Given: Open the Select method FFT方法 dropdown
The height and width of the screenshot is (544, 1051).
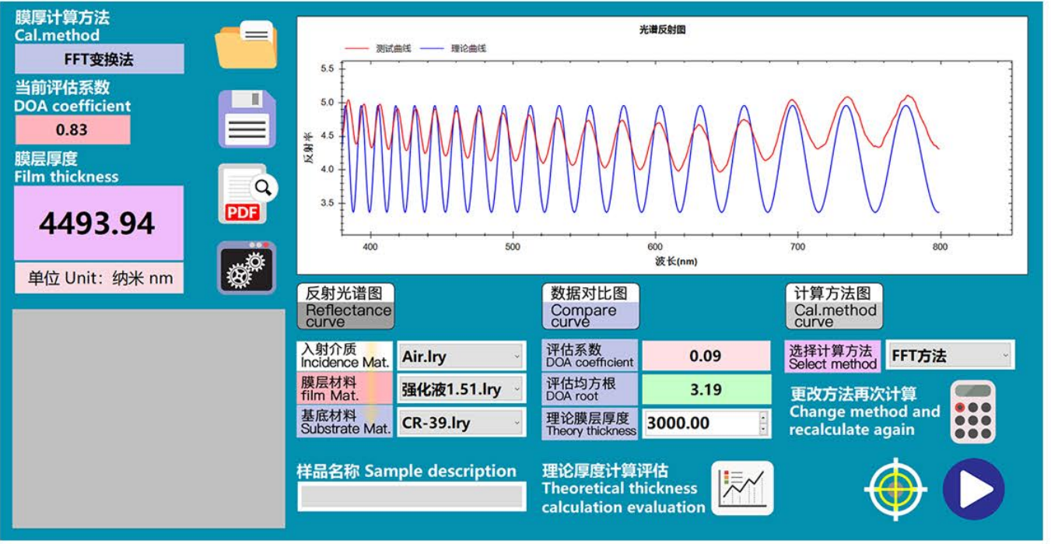Looking at the screenshot, I should (x=951, y=356).
